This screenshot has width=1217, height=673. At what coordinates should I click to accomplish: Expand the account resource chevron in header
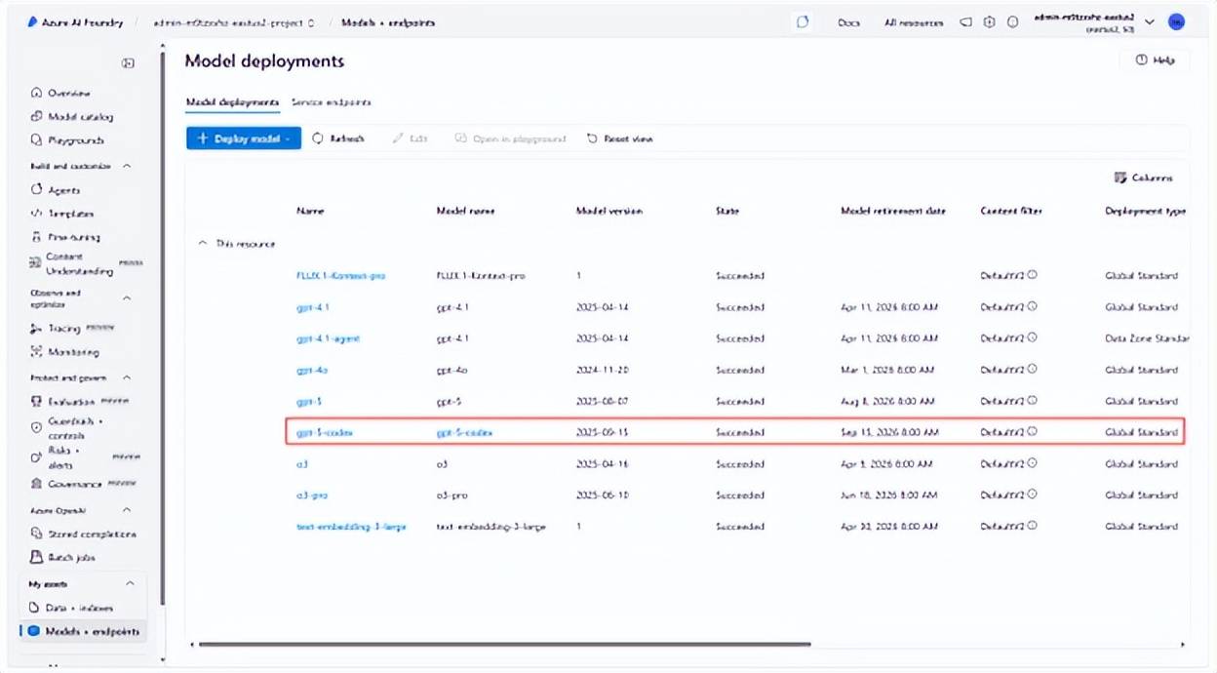coord(1150,21)
